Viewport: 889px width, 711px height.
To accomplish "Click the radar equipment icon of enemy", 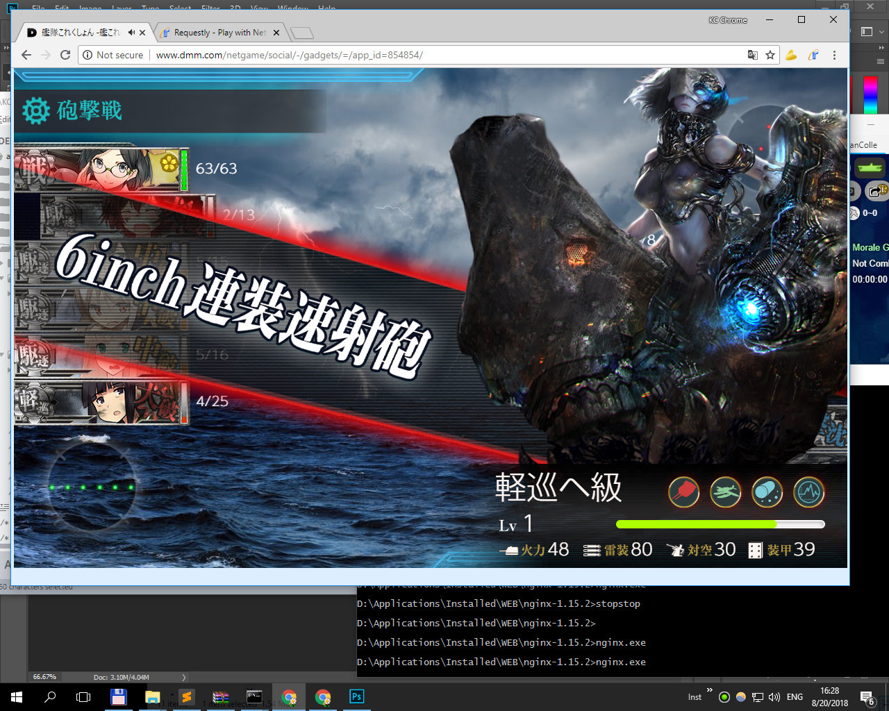I will (x=808, y=492).
